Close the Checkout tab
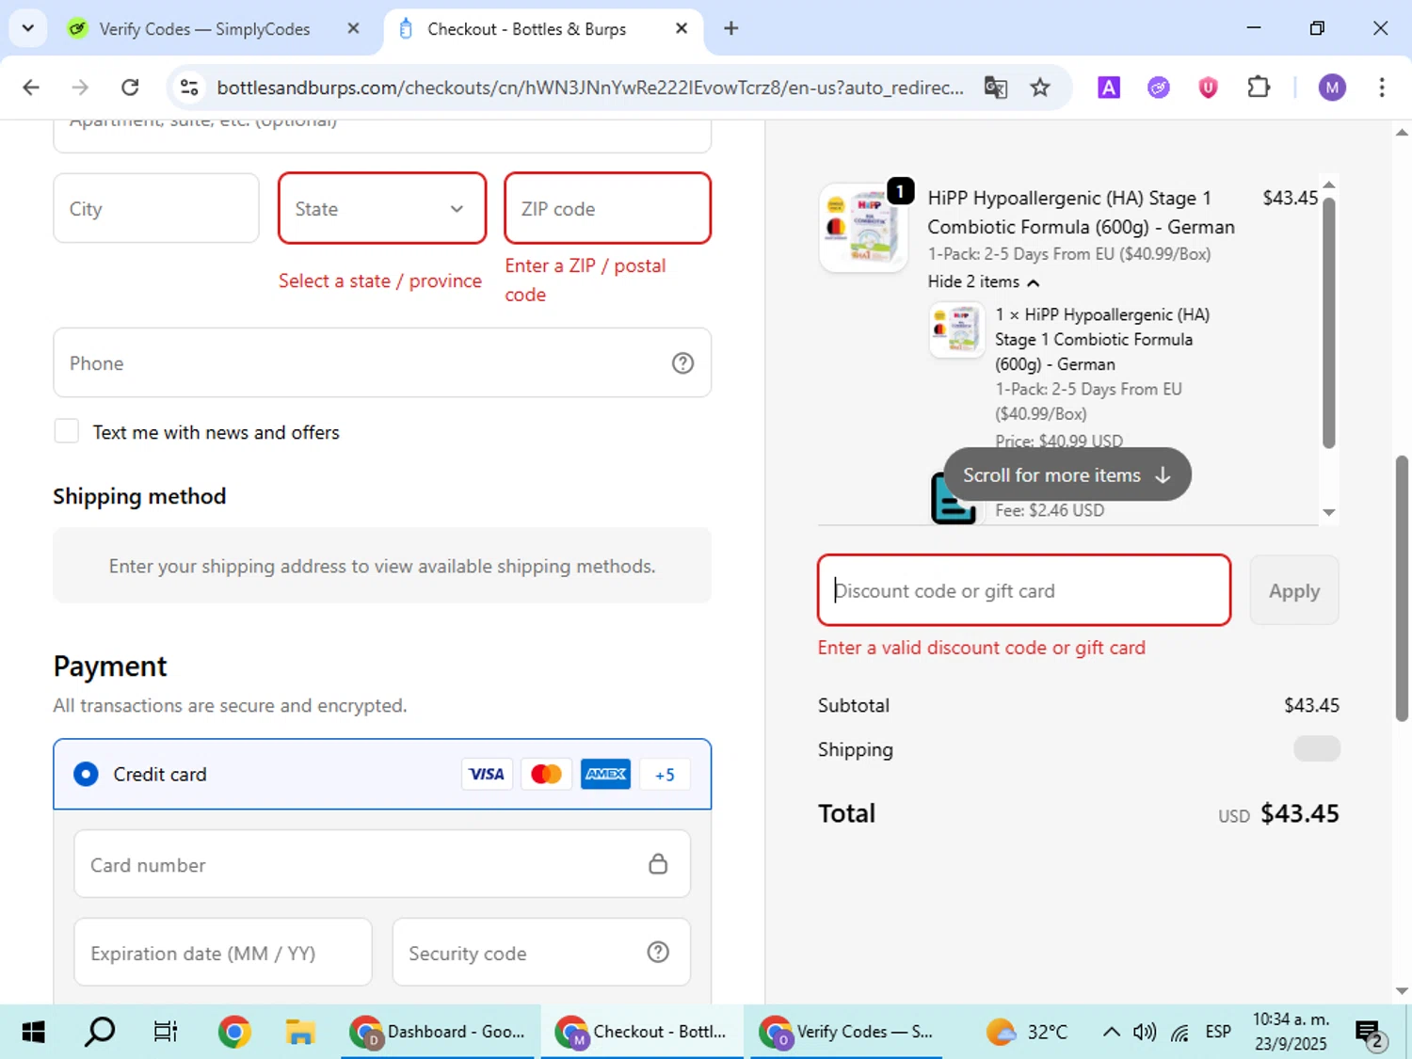 point(682,29)
